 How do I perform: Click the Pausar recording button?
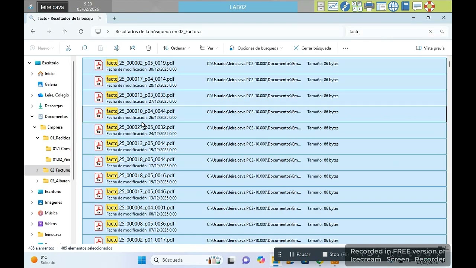(x=300, y=254)
